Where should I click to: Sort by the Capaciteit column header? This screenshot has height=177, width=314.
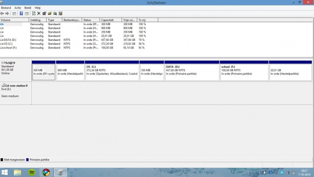(111, 20)
